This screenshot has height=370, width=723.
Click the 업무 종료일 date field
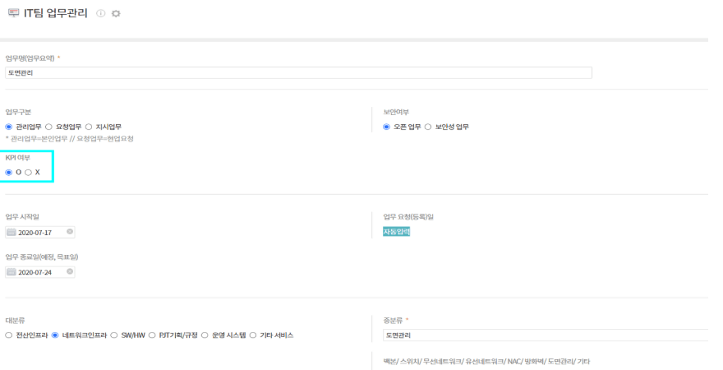coord(40,271)
